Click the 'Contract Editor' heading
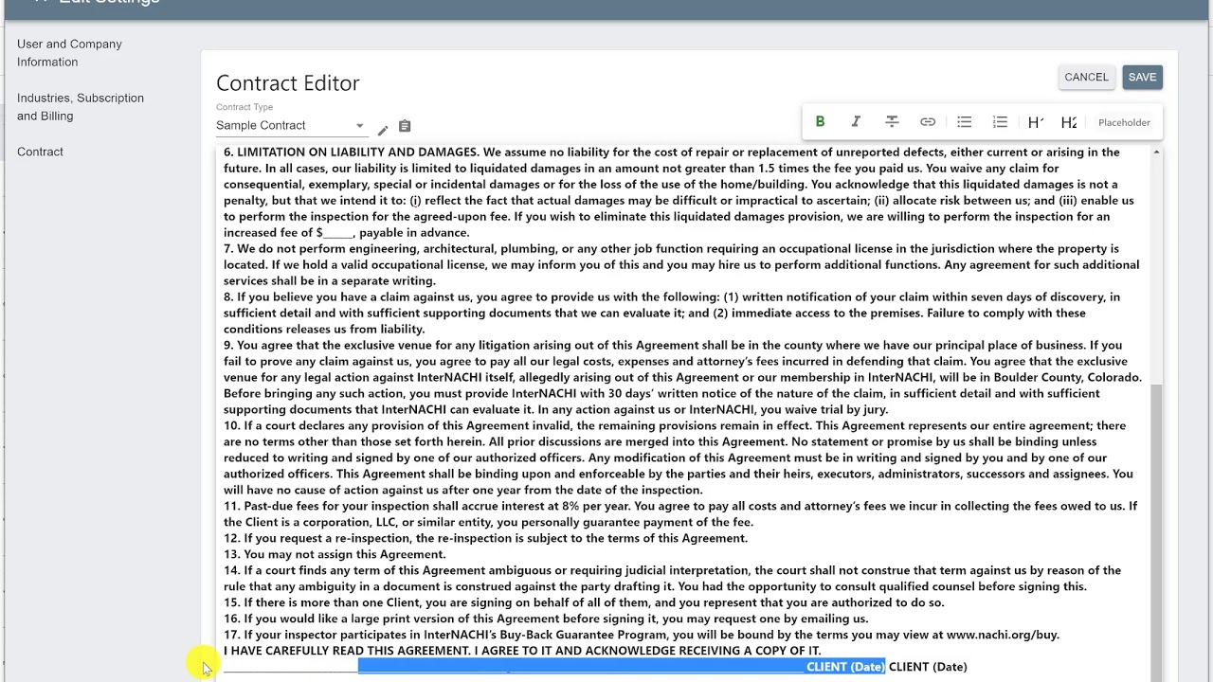The width and height of the screenshot is (1213, 682). [288, 83]
